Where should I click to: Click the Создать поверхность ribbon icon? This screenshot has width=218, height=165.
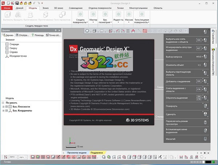click(80, 14)
